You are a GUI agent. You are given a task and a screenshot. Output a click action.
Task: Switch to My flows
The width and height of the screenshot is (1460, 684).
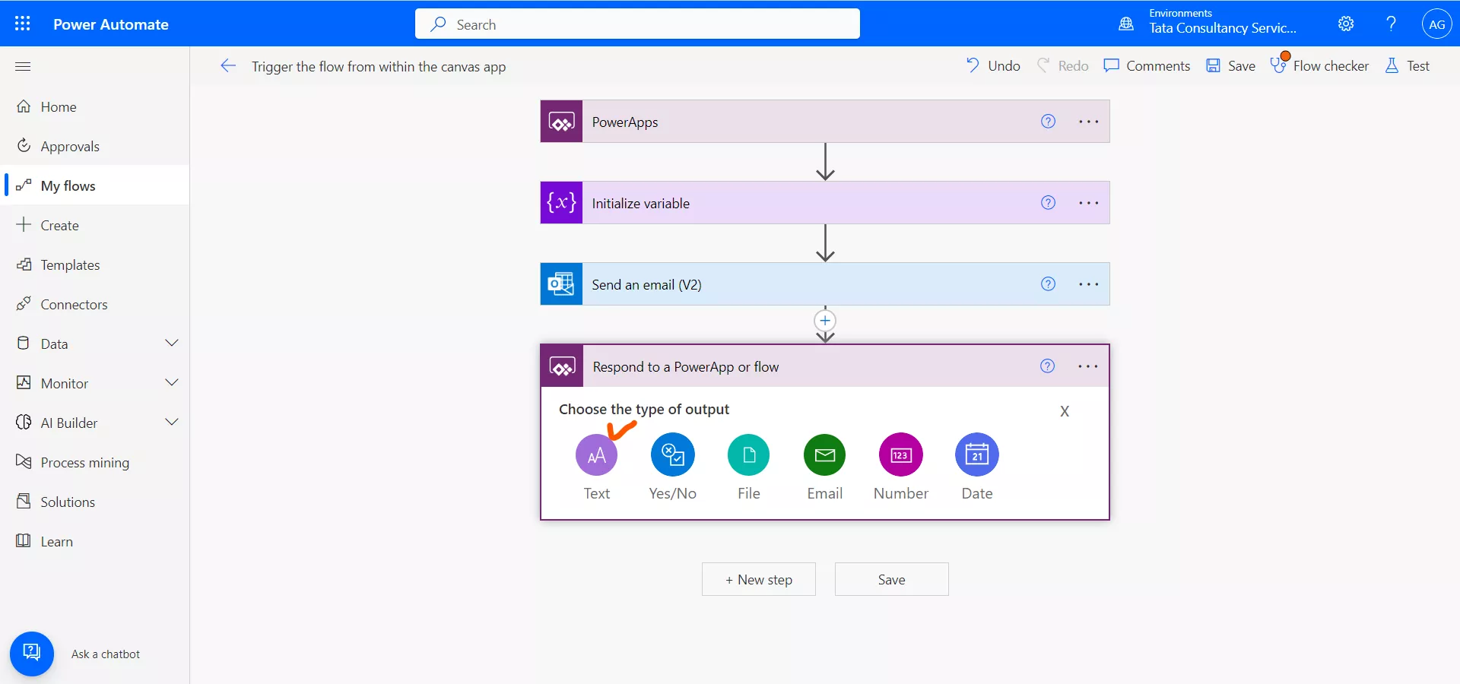point(67,185)
